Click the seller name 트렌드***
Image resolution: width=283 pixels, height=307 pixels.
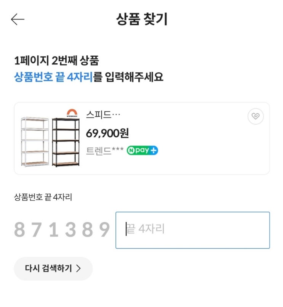(105, 151)
